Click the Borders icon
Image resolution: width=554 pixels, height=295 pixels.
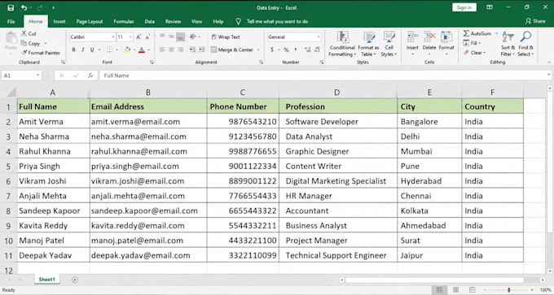click(109, 50)
